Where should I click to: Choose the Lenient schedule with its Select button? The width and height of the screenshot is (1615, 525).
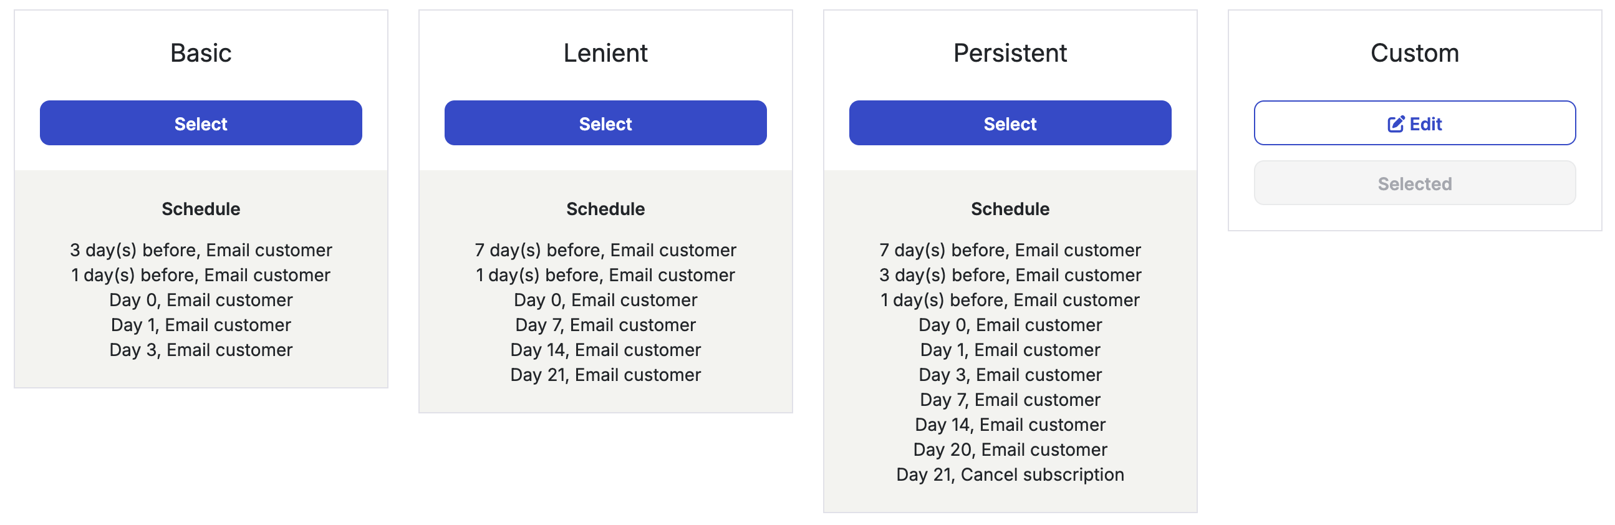coord(605,123)
